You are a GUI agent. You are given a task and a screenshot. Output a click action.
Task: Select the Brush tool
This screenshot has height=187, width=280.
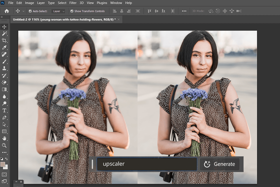pyautogui.click(x=4, y=61)
